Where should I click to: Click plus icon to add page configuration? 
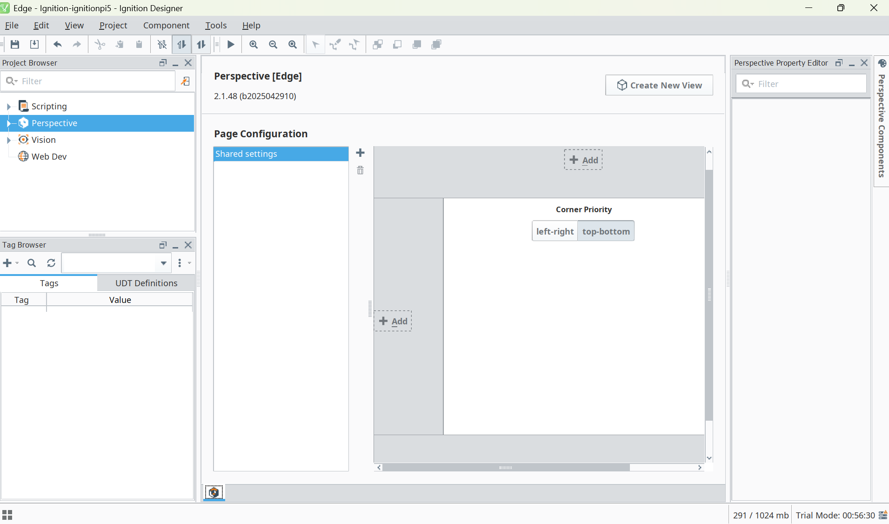click(360, 153)
